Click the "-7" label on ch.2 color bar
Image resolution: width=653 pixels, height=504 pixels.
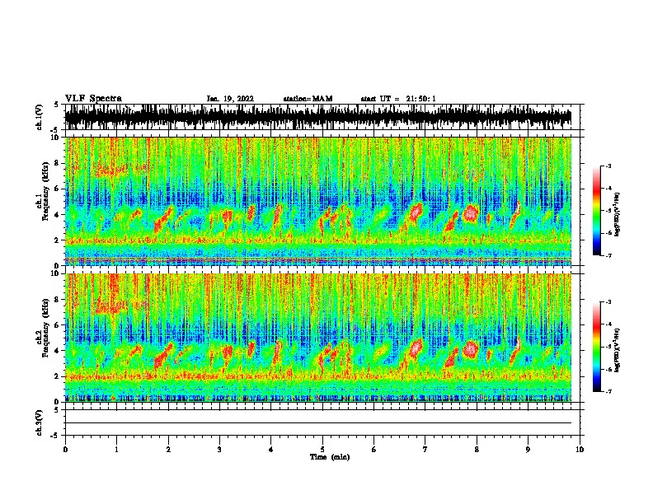tap(608, 391)
